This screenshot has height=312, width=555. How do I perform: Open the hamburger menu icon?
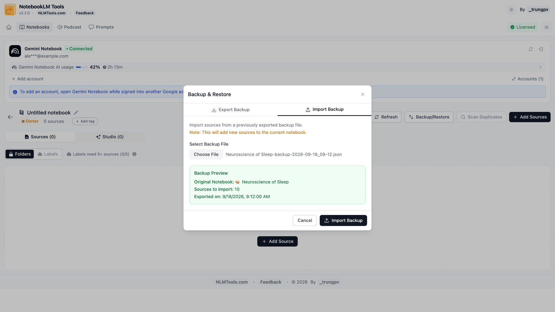point(546,27)
